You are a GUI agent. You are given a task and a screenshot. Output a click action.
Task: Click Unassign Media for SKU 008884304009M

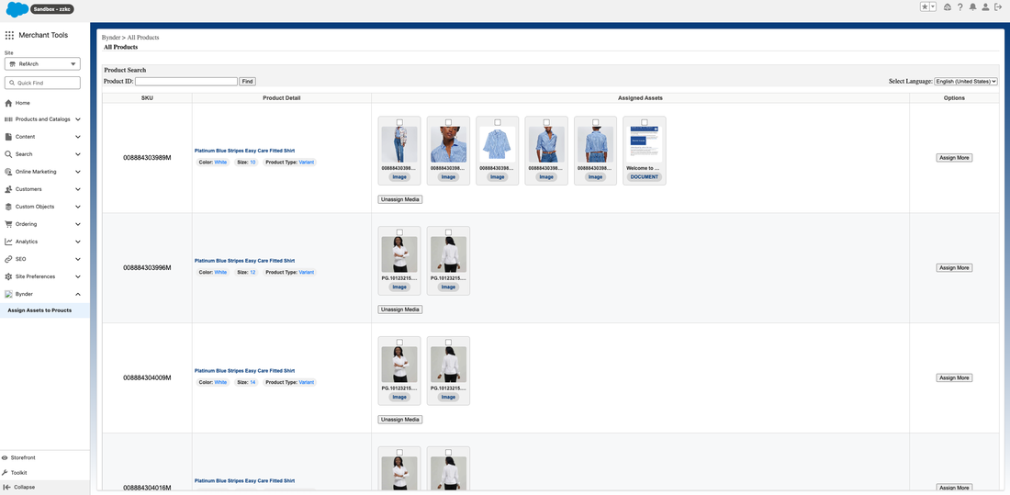point(400,419)
